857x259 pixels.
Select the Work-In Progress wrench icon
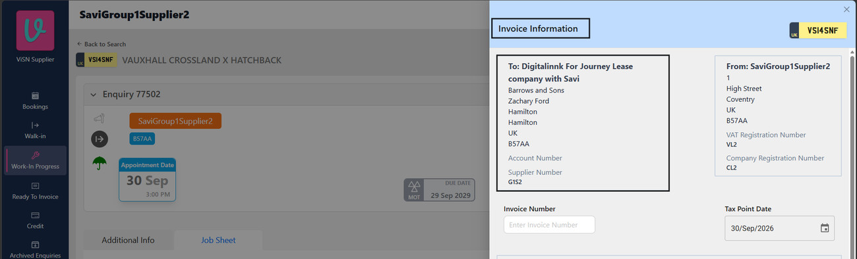pyautogui.click(x=35, y=155)
